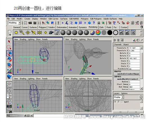
Task: Click the lock icon in status line
Action: 99,23
